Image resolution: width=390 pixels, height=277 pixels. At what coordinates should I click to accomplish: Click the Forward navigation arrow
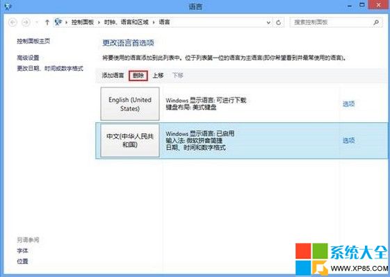tap(26, 22)
